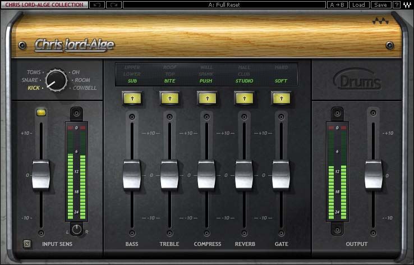Select SNARE drum mode
This screenshot has height=265, width=414.
click(x=30, y=80)
